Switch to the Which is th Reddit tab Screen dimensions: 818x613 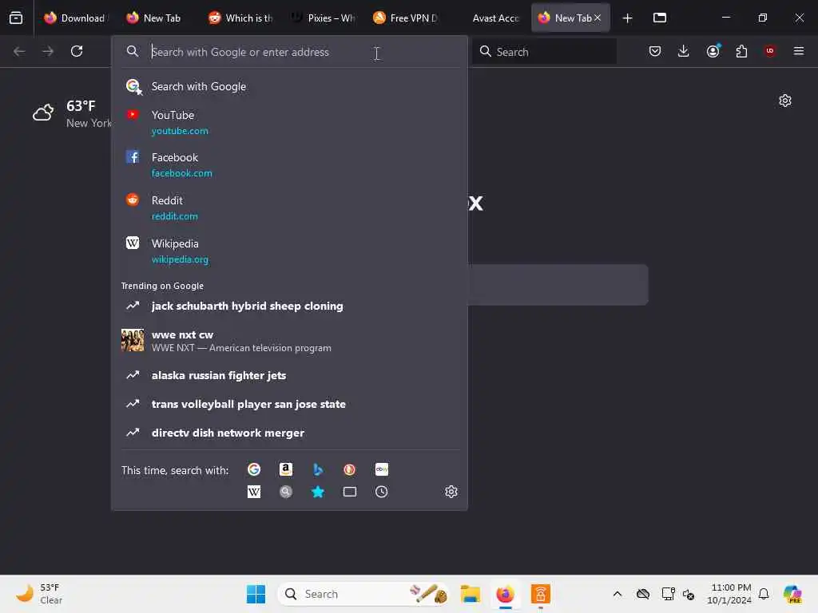(240, 18)
